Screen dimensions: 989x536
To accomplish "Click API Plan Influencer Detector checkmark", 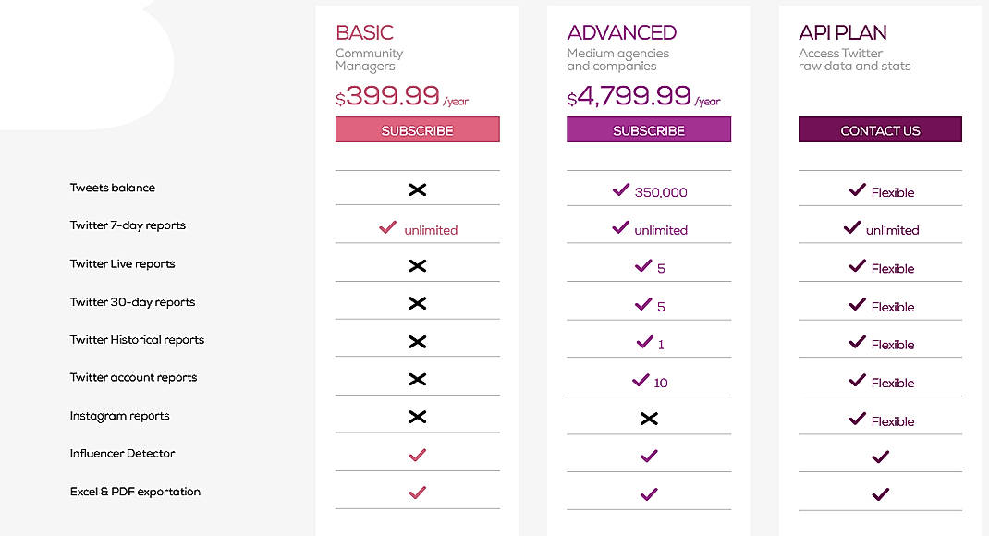I will click(880, 456).
